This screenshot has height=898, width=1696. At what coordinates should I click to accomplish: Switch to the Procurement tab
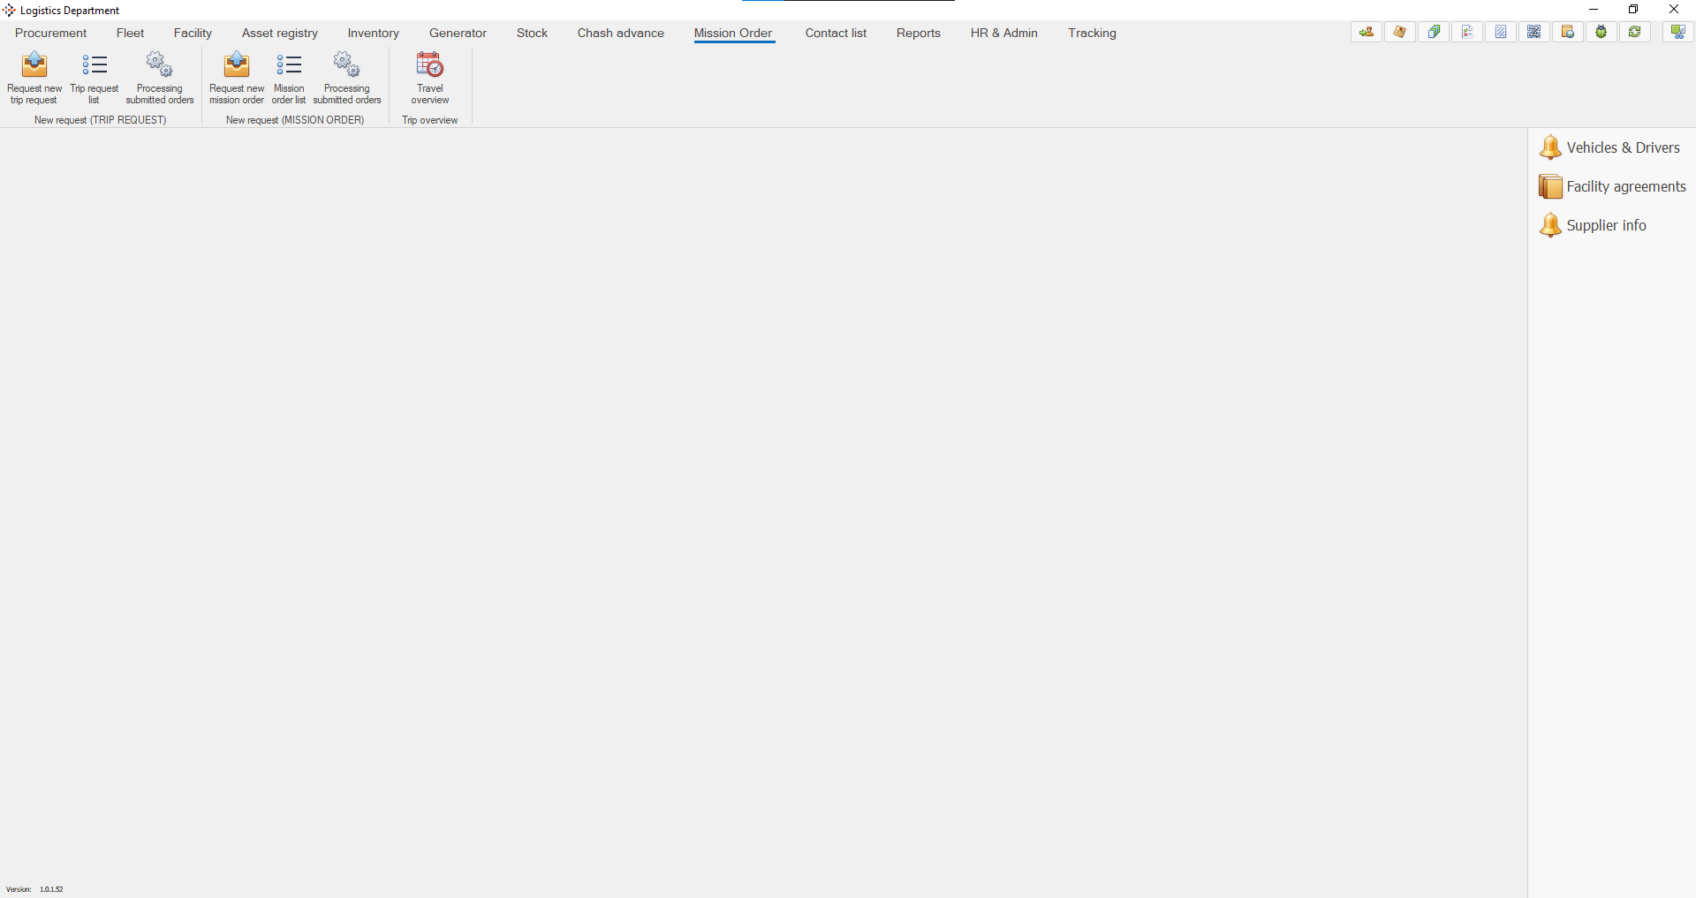tap(51, 33)
